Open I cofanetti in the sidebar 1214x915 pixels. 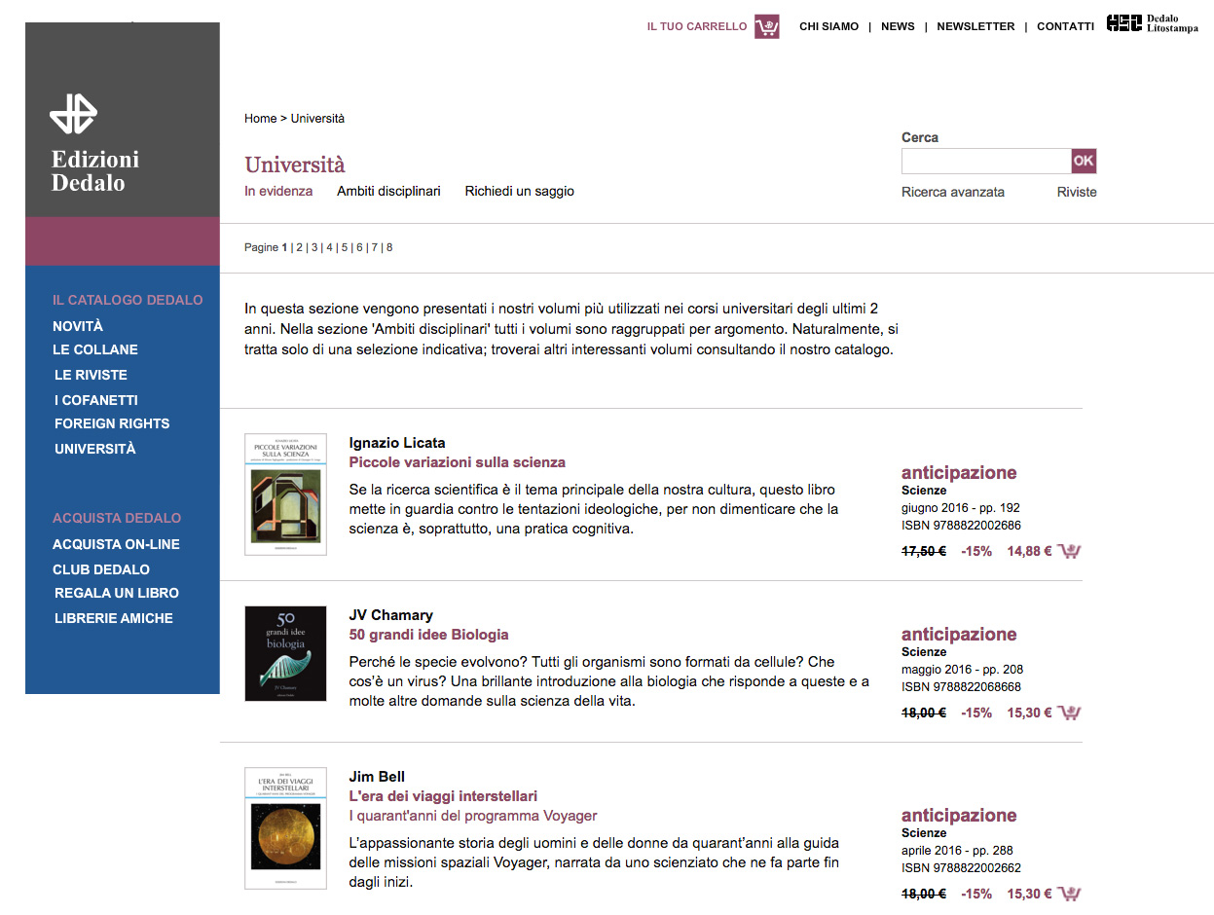tap(96, 400)
